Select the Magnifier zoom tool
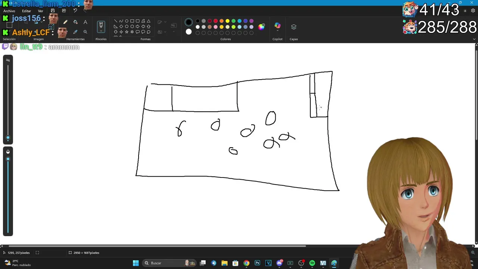Image resolution: width=478 pixels, height=269 pixels. (x=85, y=32)
